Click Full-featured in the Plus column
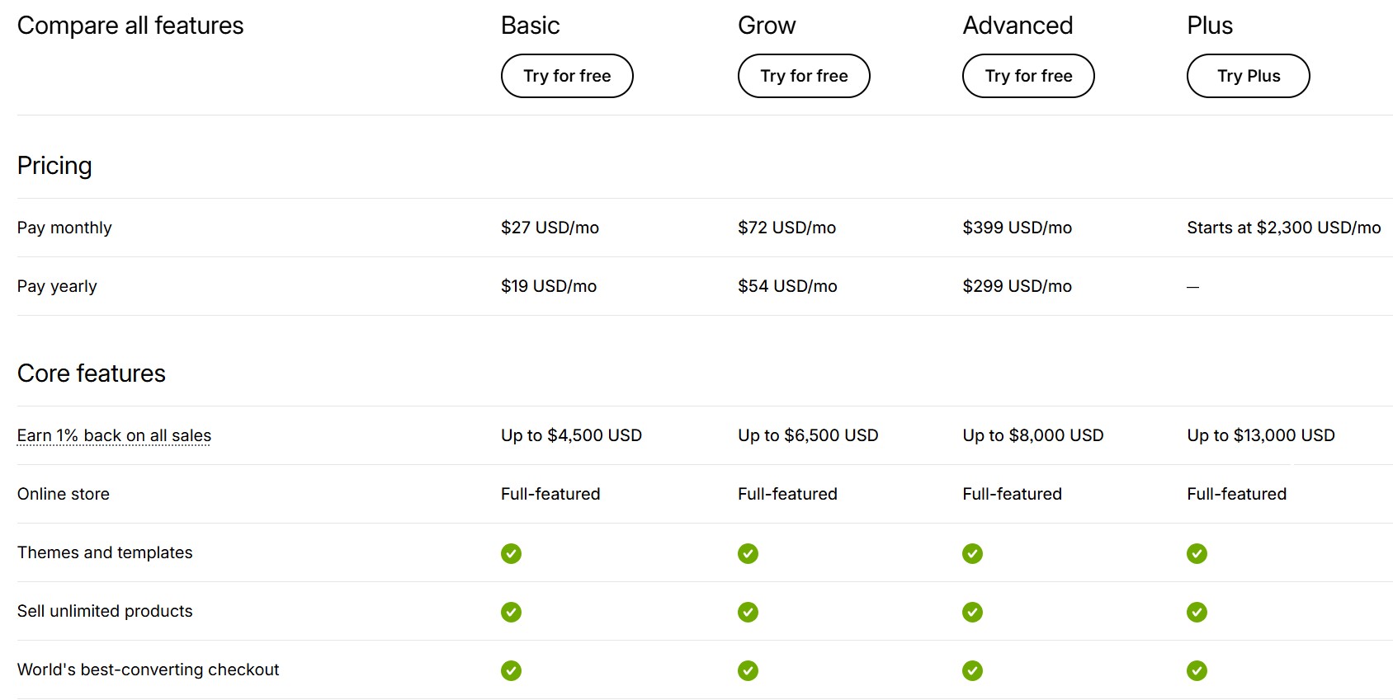This screenshot has width=1393, height=700. coord(1236,494)
